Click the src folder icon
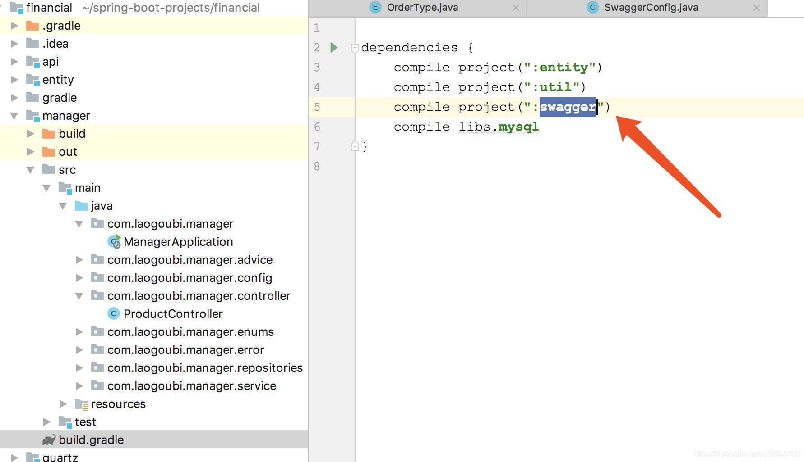The width and height of the screenshot is (804, 462). click(49, 169)
